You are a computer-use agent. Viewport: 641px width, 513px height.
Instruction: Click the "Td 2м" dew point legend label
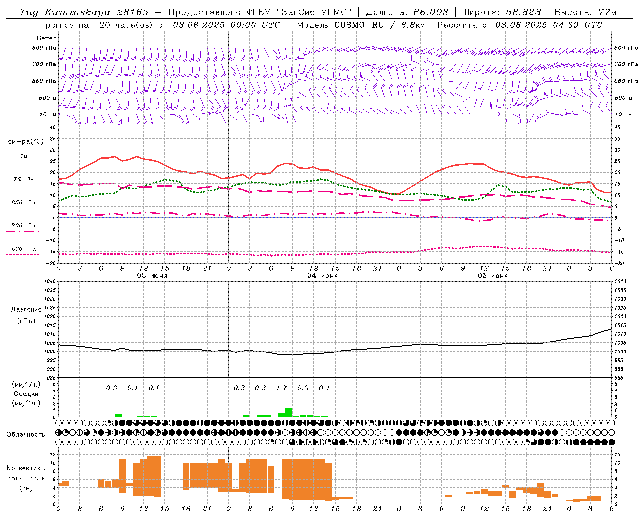point(24,179)
